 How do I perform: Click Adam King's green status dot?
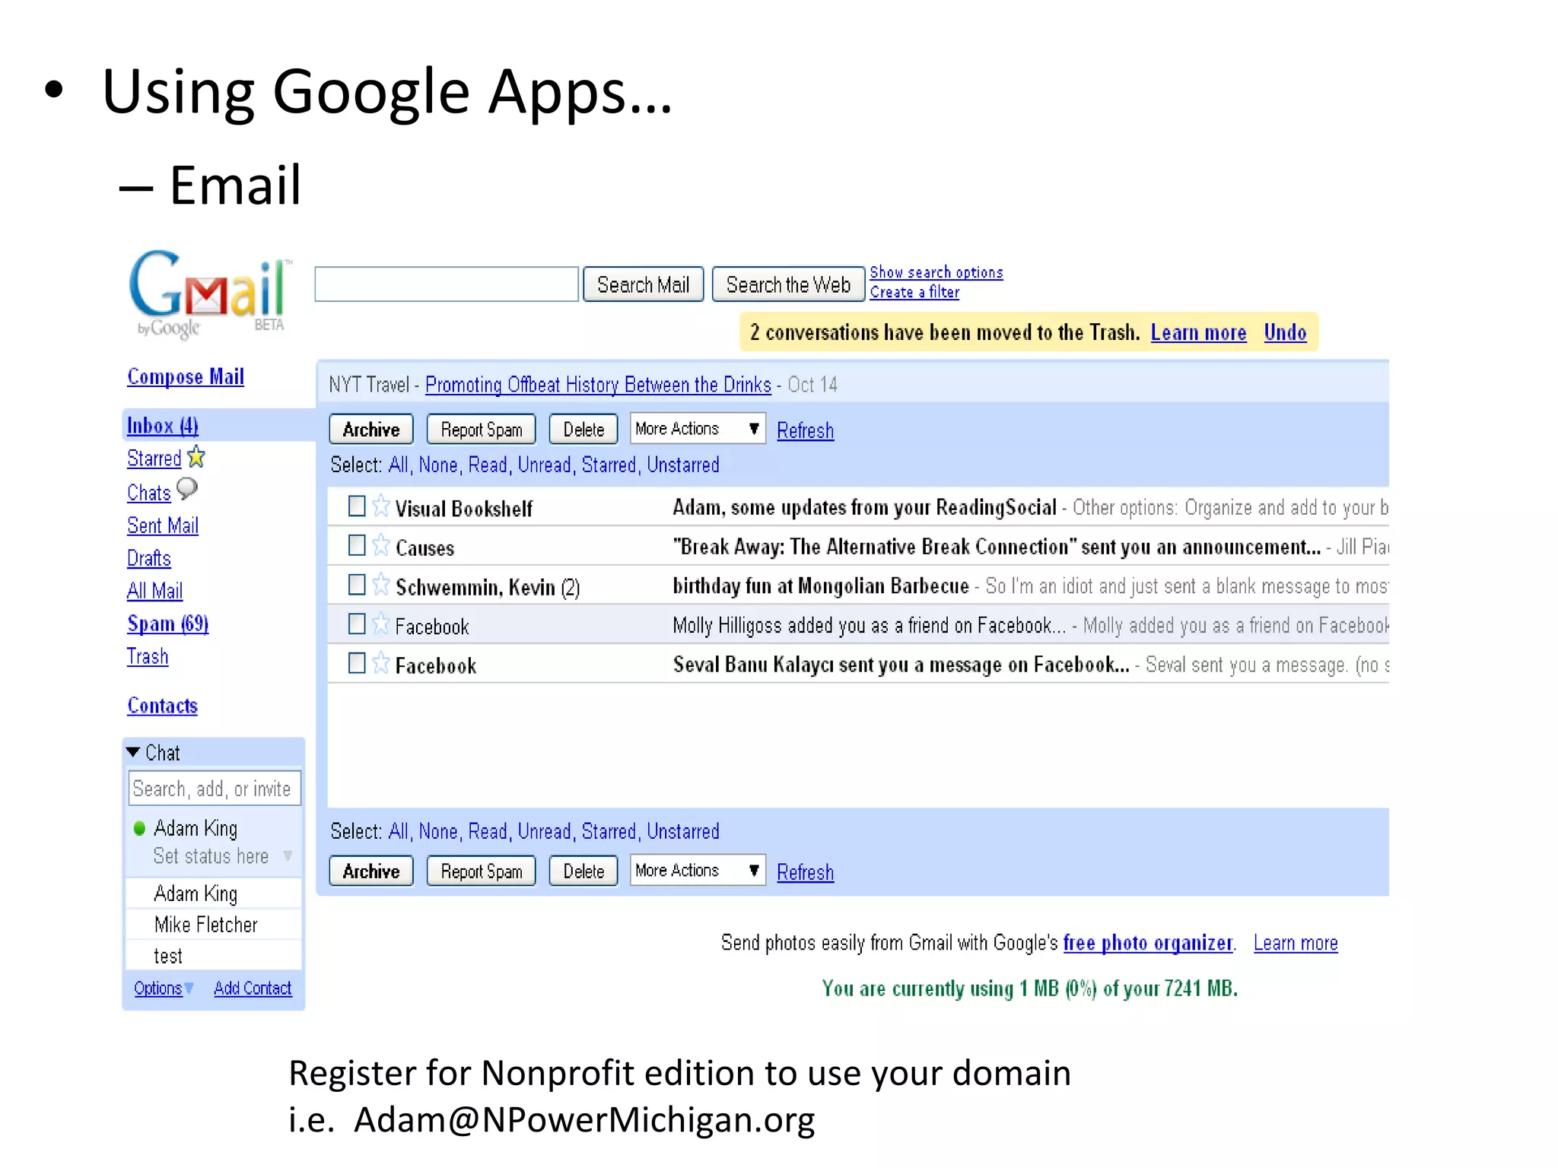(x=139, y=829)
